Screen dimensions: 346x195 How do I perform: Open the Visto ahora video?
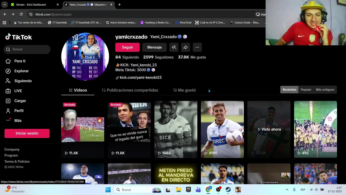click(x=269, y=129)
